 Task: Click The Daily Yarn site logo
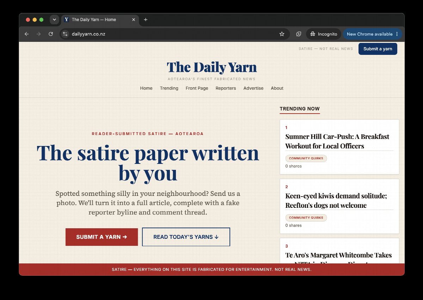click(211, 67)
